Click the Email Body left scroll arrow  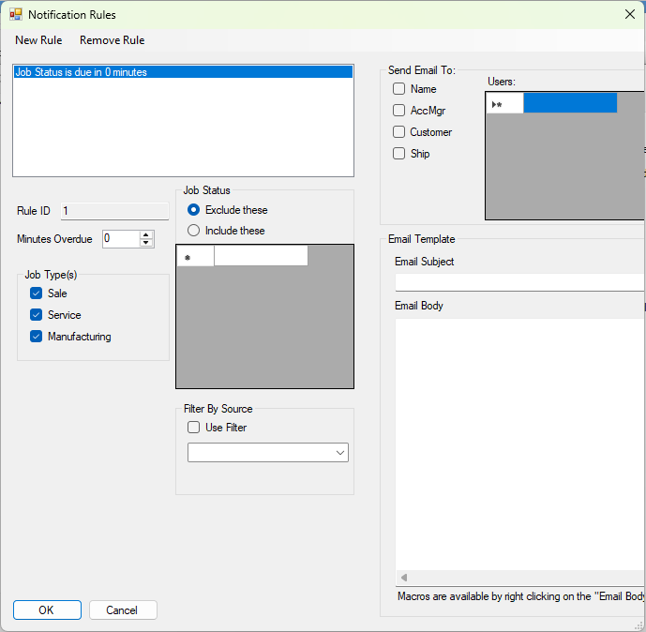click(404, 578)
